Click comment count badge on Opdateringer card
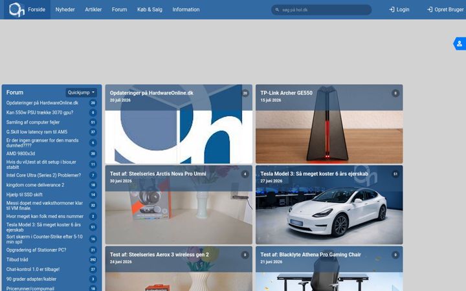The image size is (466, 291). (245, 93)
